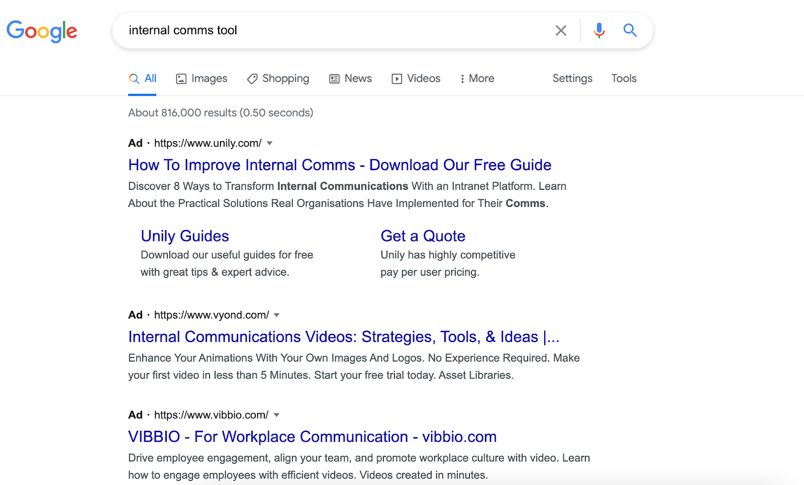Viewport: 804px width, 485px height.
Task: Open the VIBBIO Workplace Communication ad link
Action: [x=313, y=437]
